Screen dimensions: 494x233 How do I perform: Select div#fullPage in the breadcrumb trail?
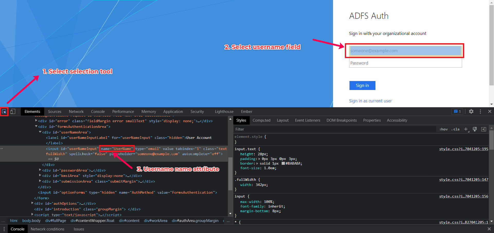click(56, 221)
